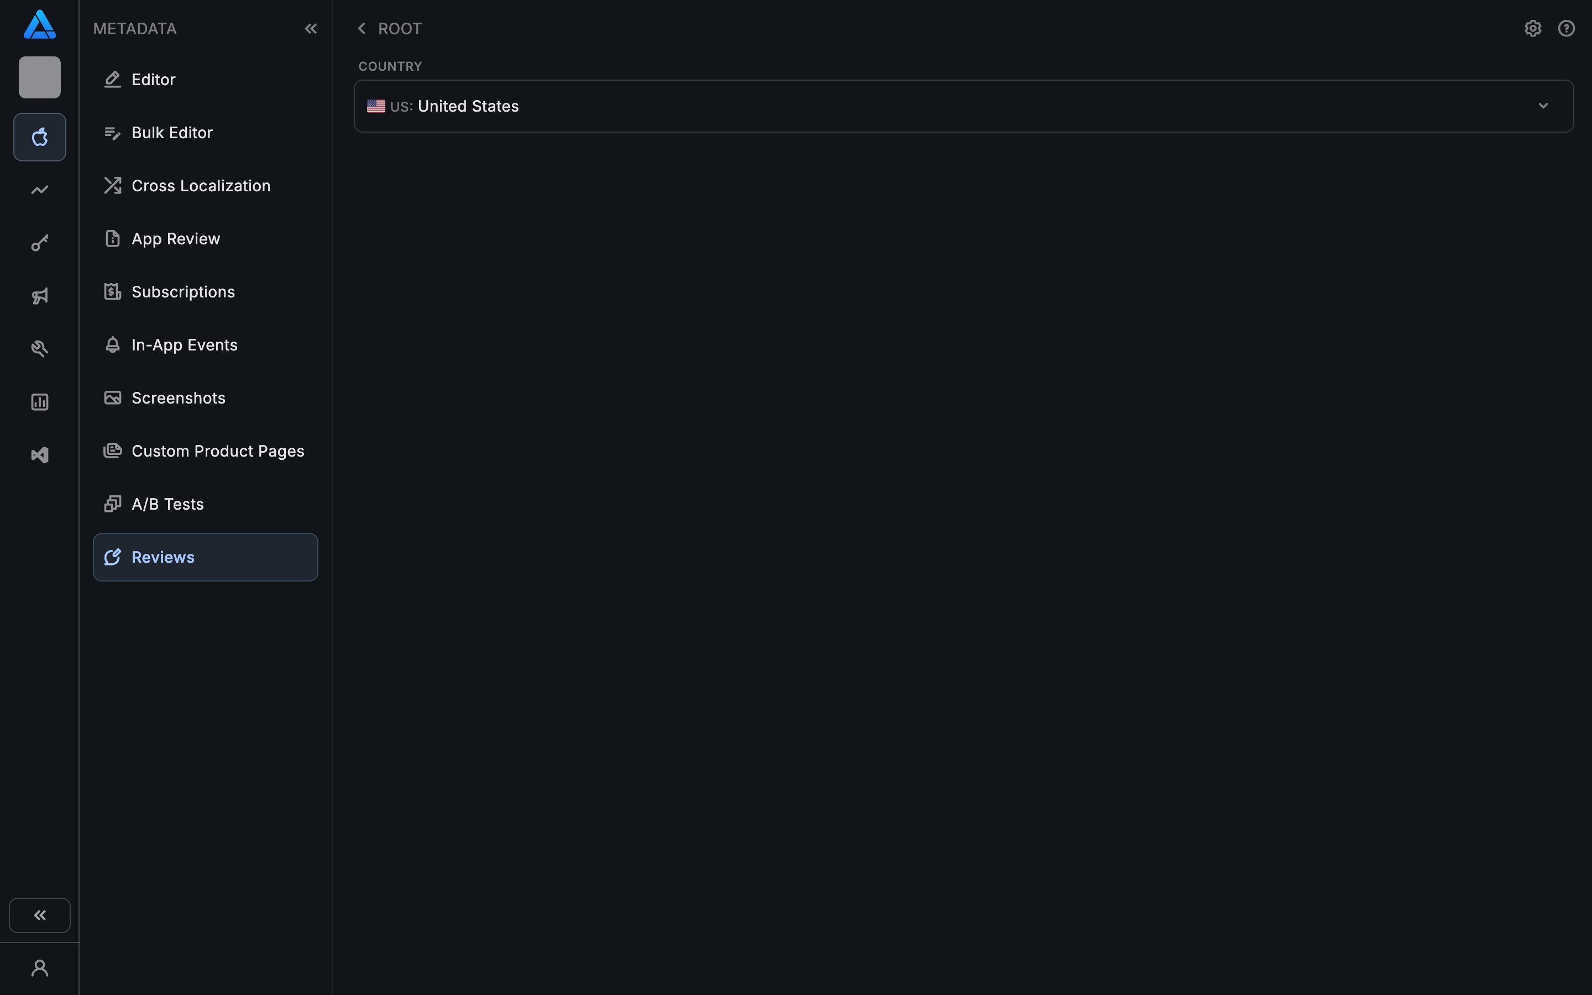Viewport: 1592px width, 995px height.
Task: Open the megaphone marketing icon
Action: tap(39, 296)
